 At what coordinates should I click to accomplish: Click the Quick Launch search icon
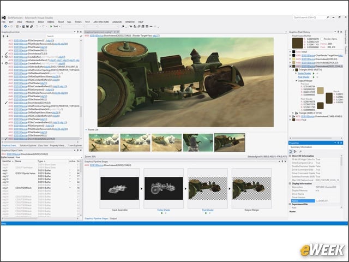pos(328,17)
